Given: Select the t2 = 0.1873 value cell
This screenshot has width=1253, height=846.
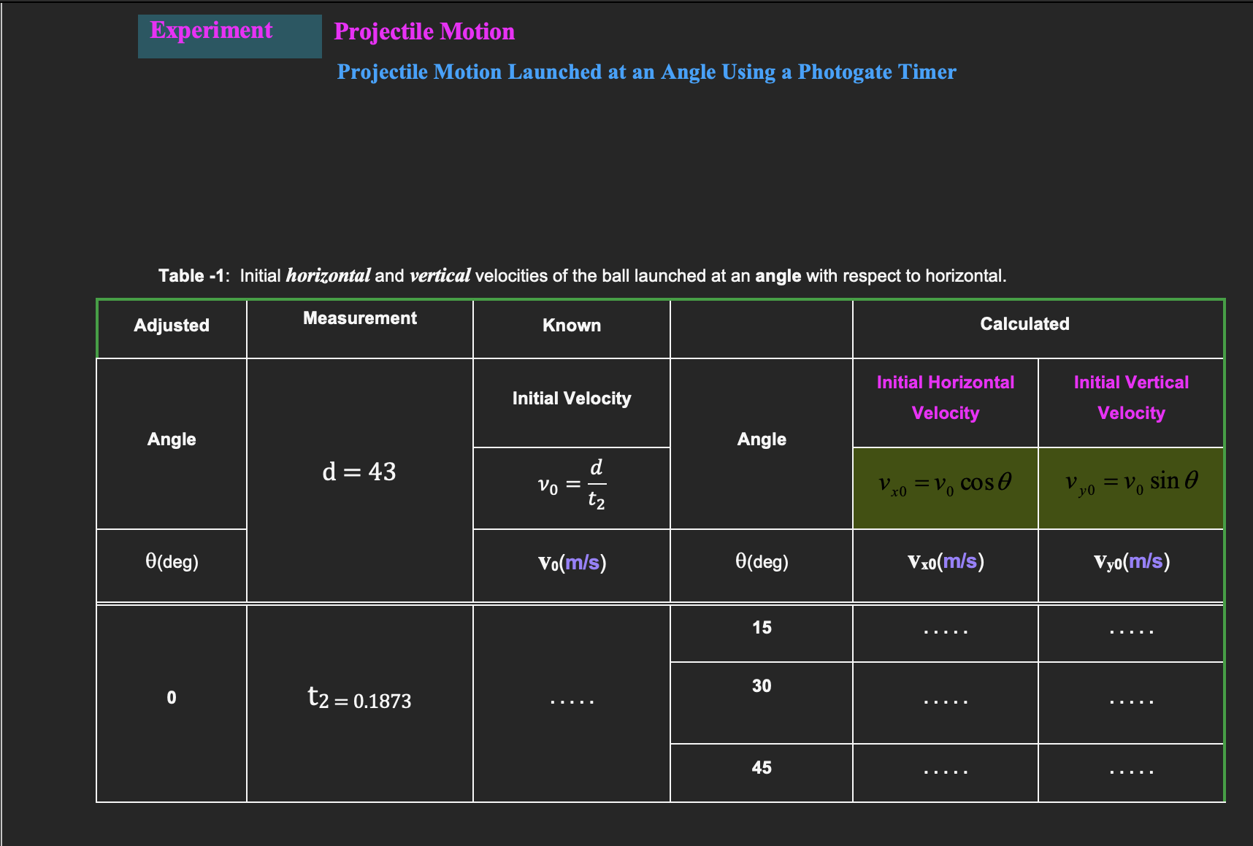Looking at the screenshot, I should 359,699.
